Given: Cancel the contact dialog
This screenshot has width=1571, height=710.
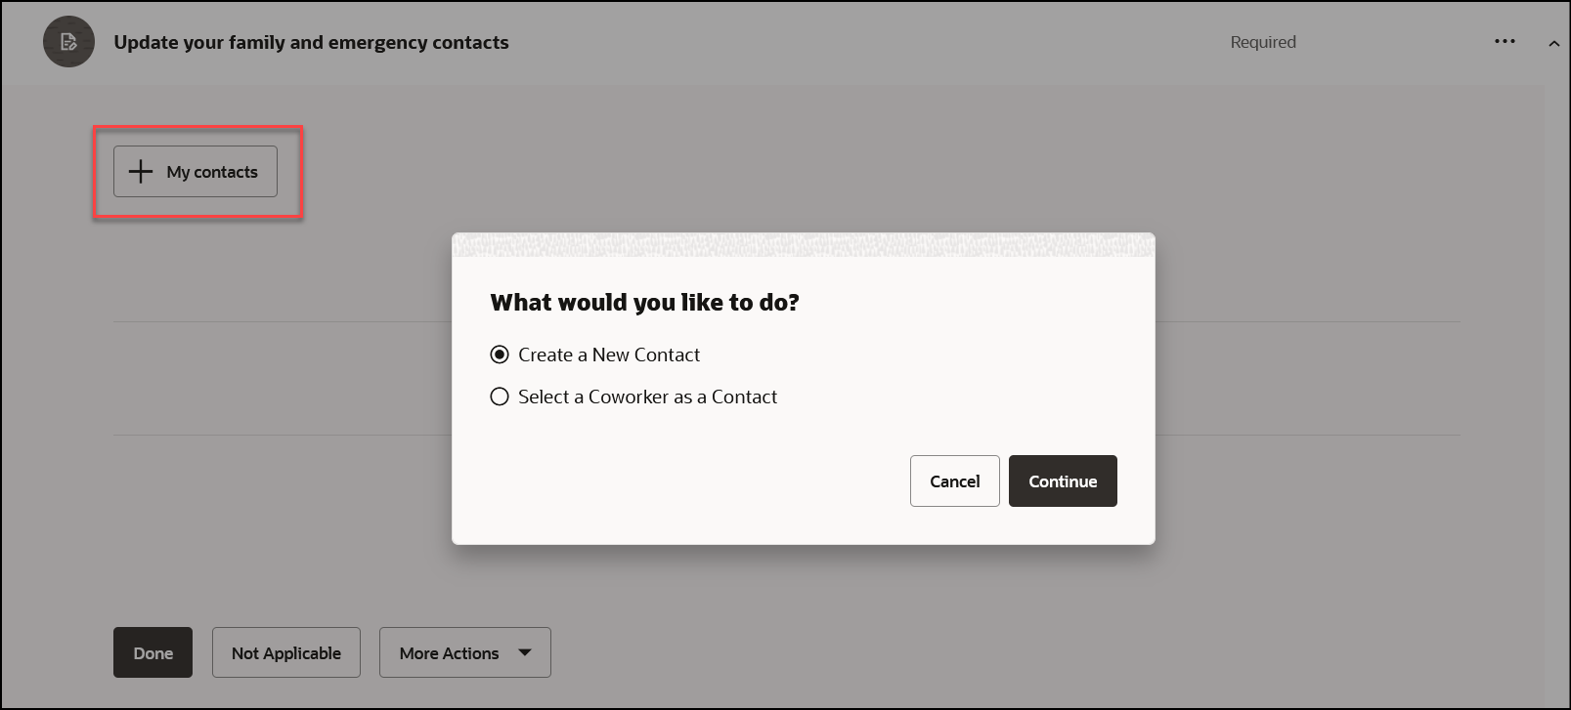Looking at the screenshot, I should pyautogui.click(x=955, y=480).
